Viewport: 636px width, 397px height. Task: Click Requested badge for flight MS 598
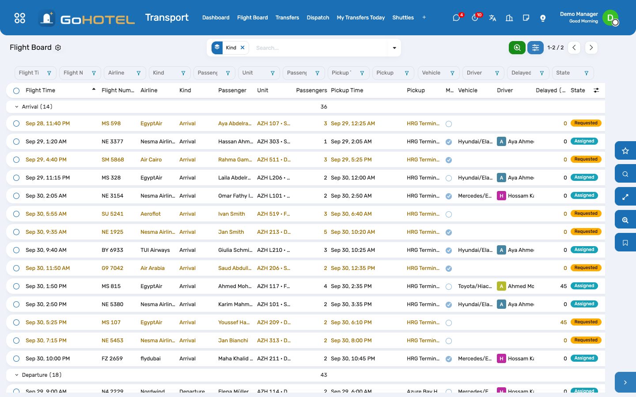coord(586,124)
